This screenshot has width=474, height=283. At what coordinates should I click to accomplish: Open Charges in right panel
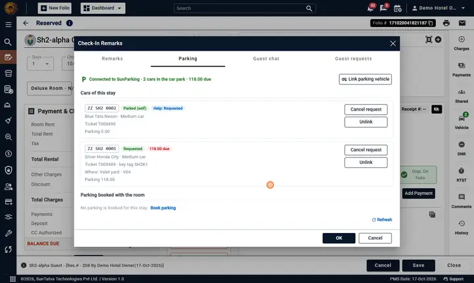(x=461, y=43)
